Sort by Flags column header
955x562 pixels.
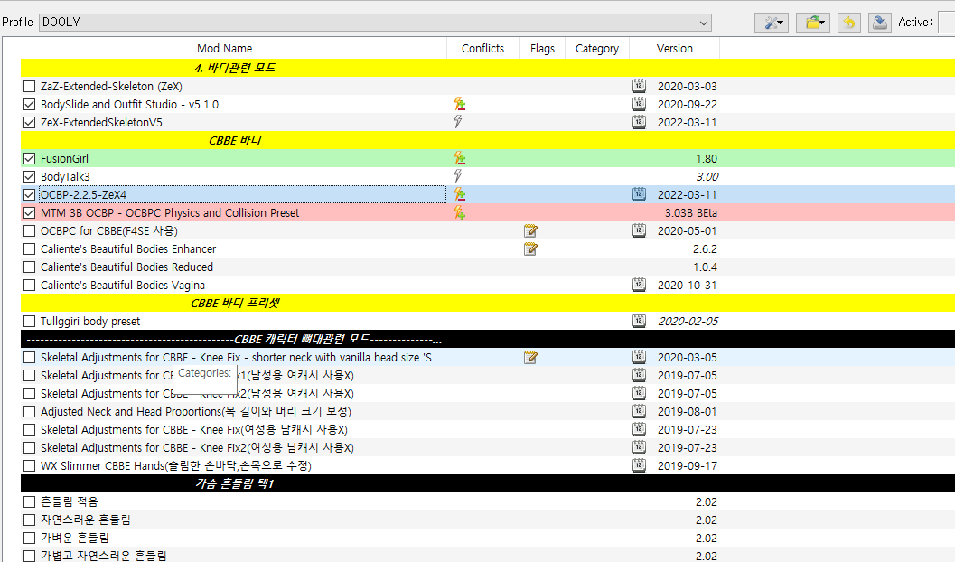pyautogui.click(x=542, y=48)
